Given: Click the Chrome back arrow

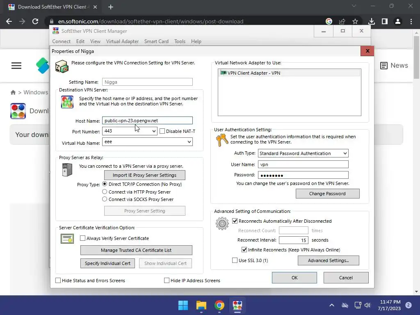Looking at the screenshot, I should click(x=9, y=21).
